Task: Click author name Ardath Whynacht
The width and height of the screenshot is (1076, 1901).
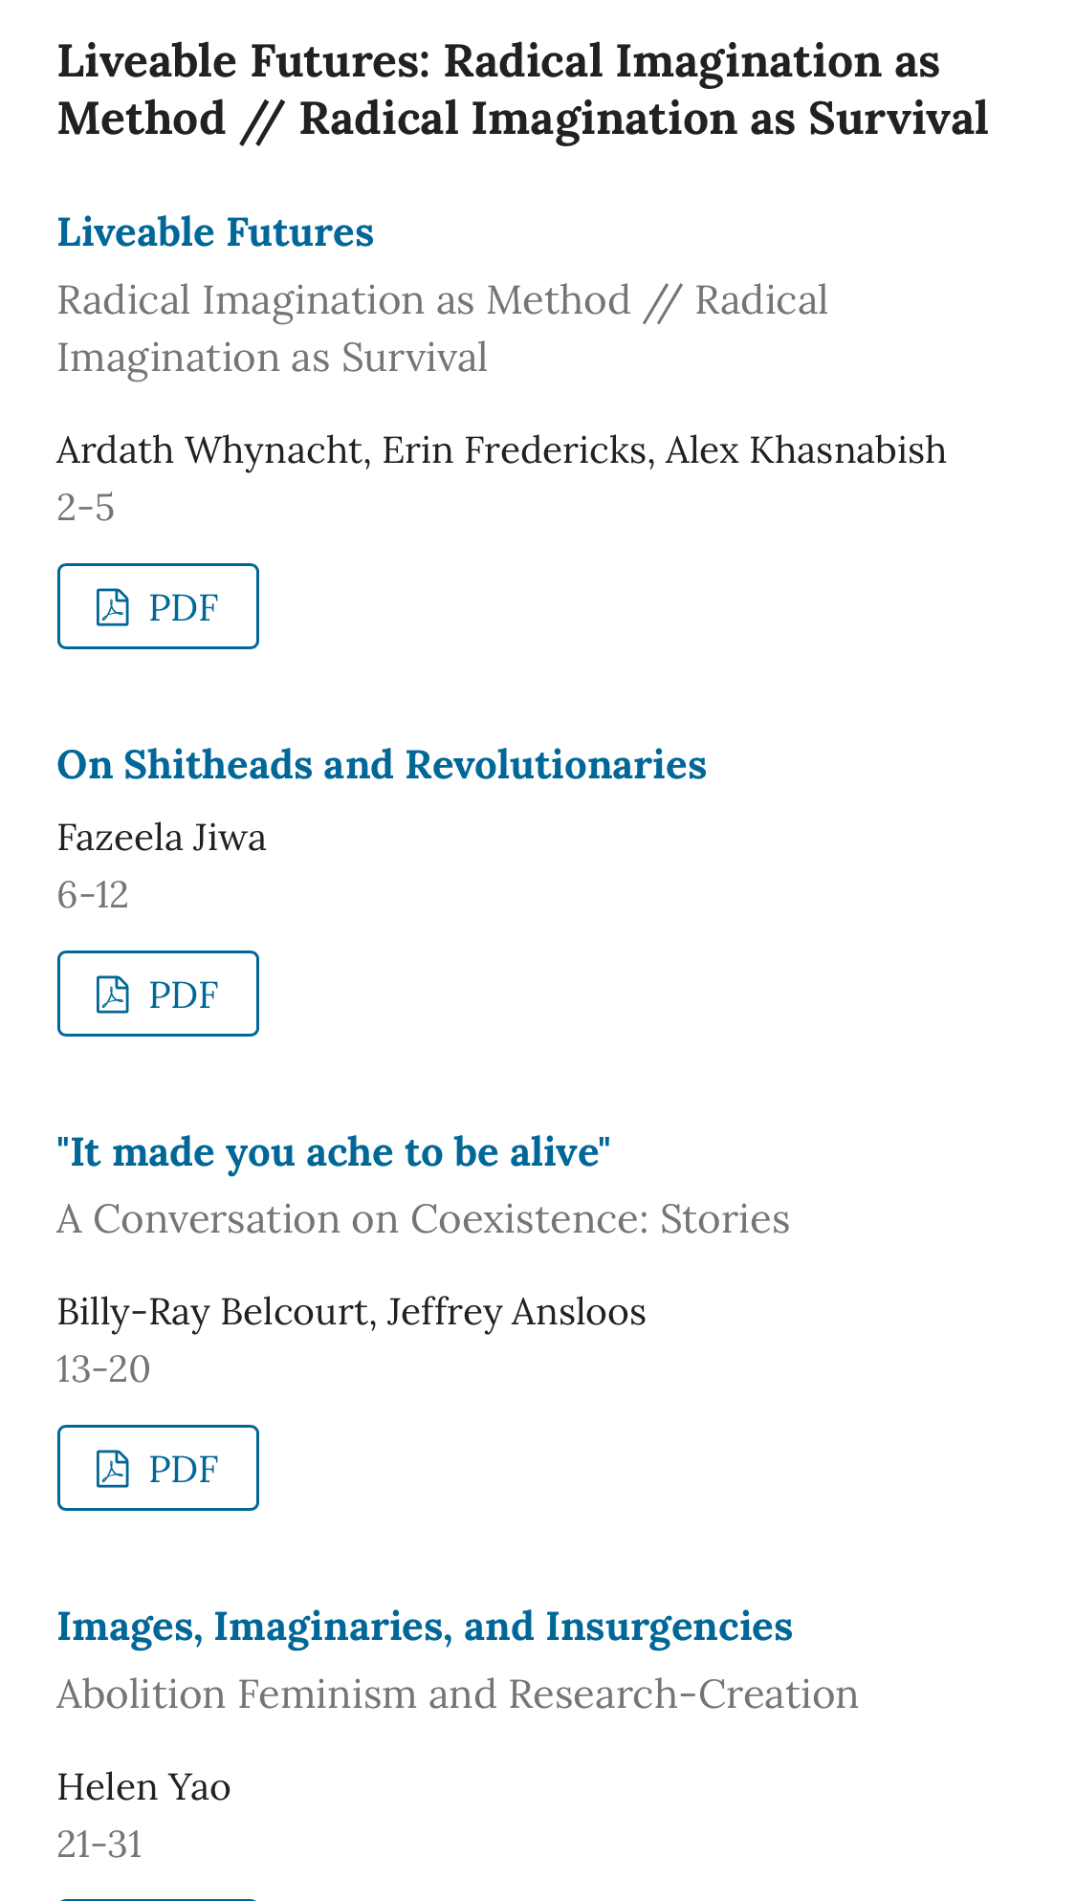Action: click(209, 450)
